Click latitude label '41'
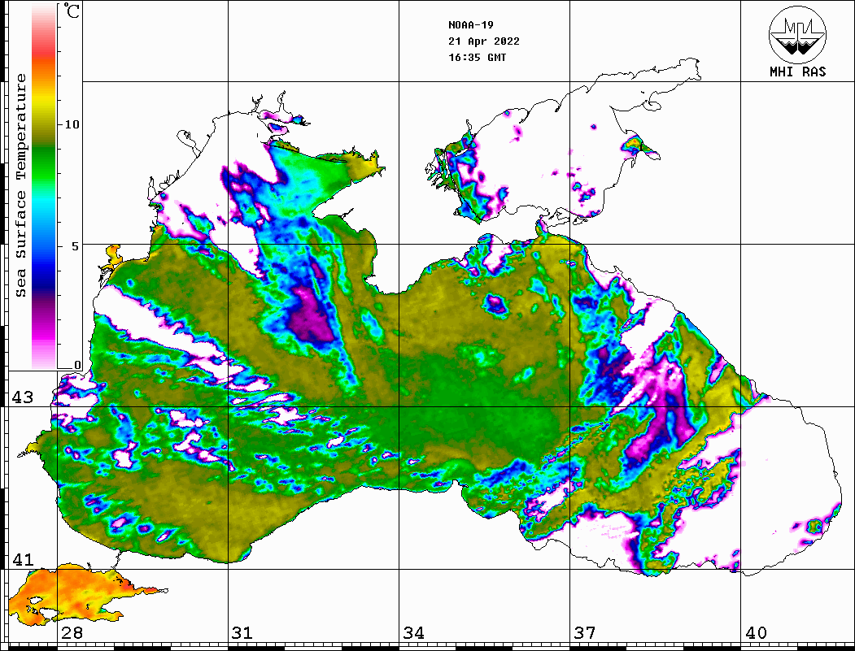This screenshot has height=651, width=855. click(22, 560)
